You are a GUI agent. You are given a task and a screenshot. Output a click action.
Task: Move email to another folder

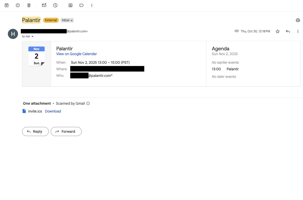point(70,5)
